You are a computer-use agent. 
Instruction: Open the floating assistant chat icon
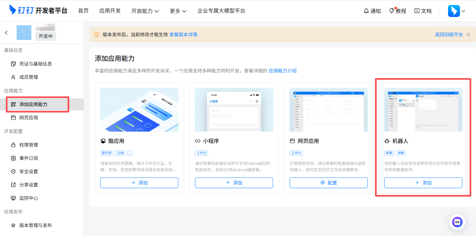tap(457, 222)
